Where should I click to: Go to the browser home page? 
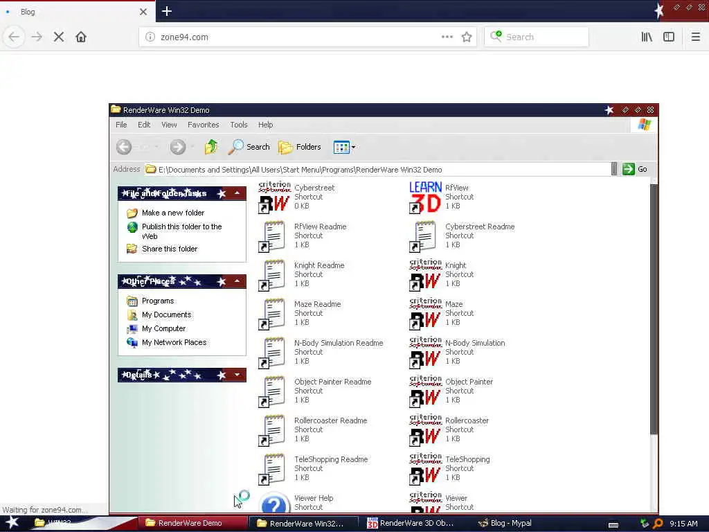[81, 37]
